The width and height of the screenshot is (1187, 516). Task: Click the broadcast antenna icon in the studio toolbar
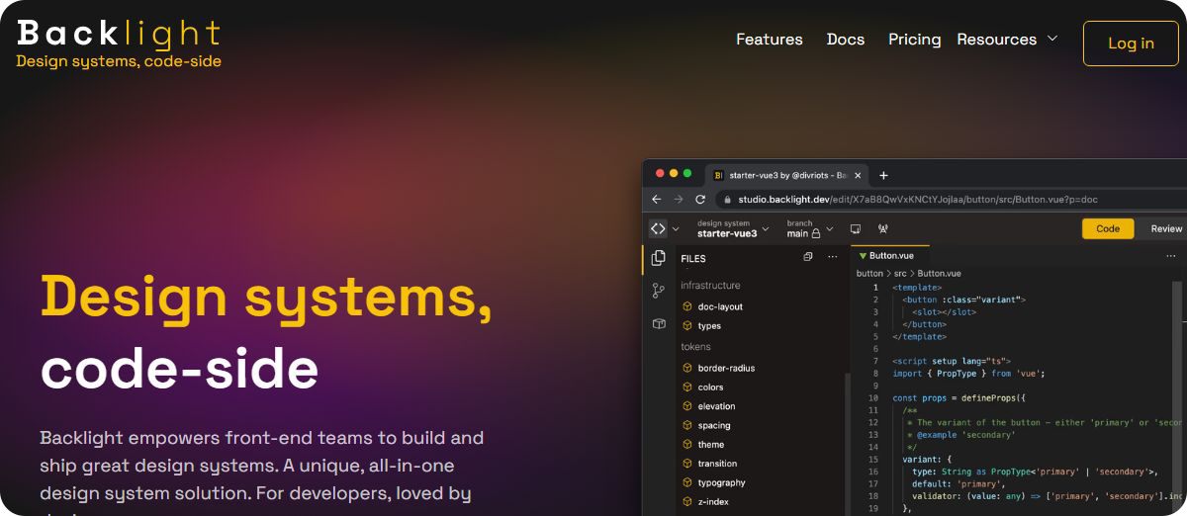tap(882, 228)
